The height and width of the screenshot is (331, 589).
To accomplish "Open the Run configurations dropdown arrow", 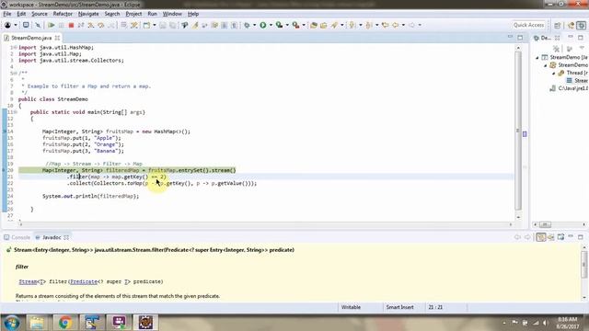I will pyautogui.click(x=271, y=25).
